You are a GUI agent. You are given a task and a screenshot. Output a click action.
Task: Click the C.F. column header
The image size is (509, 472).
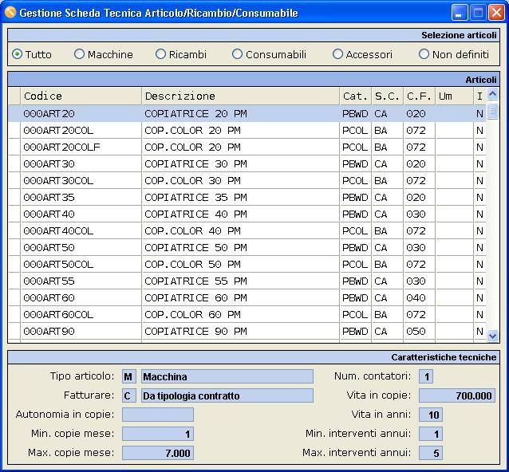[419, 96]
